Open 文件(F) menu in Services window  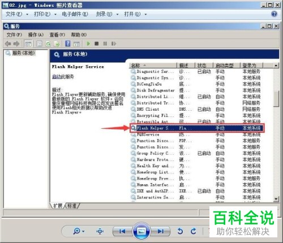(14, 34)
